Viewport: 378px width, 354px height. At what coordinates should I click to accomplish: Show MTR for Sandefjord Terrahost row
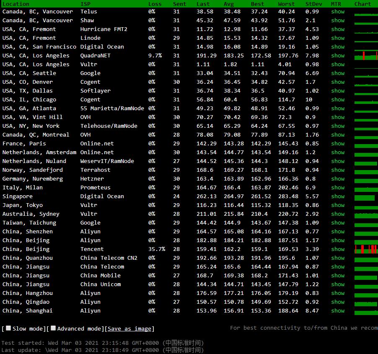(x=338, y=170)
